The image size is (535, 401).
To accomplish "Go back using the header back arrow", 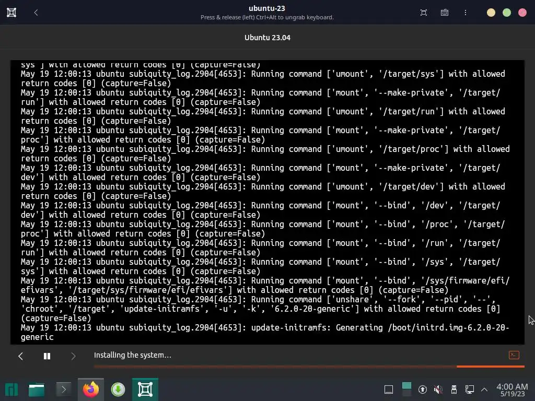I will tap(36, 13).
